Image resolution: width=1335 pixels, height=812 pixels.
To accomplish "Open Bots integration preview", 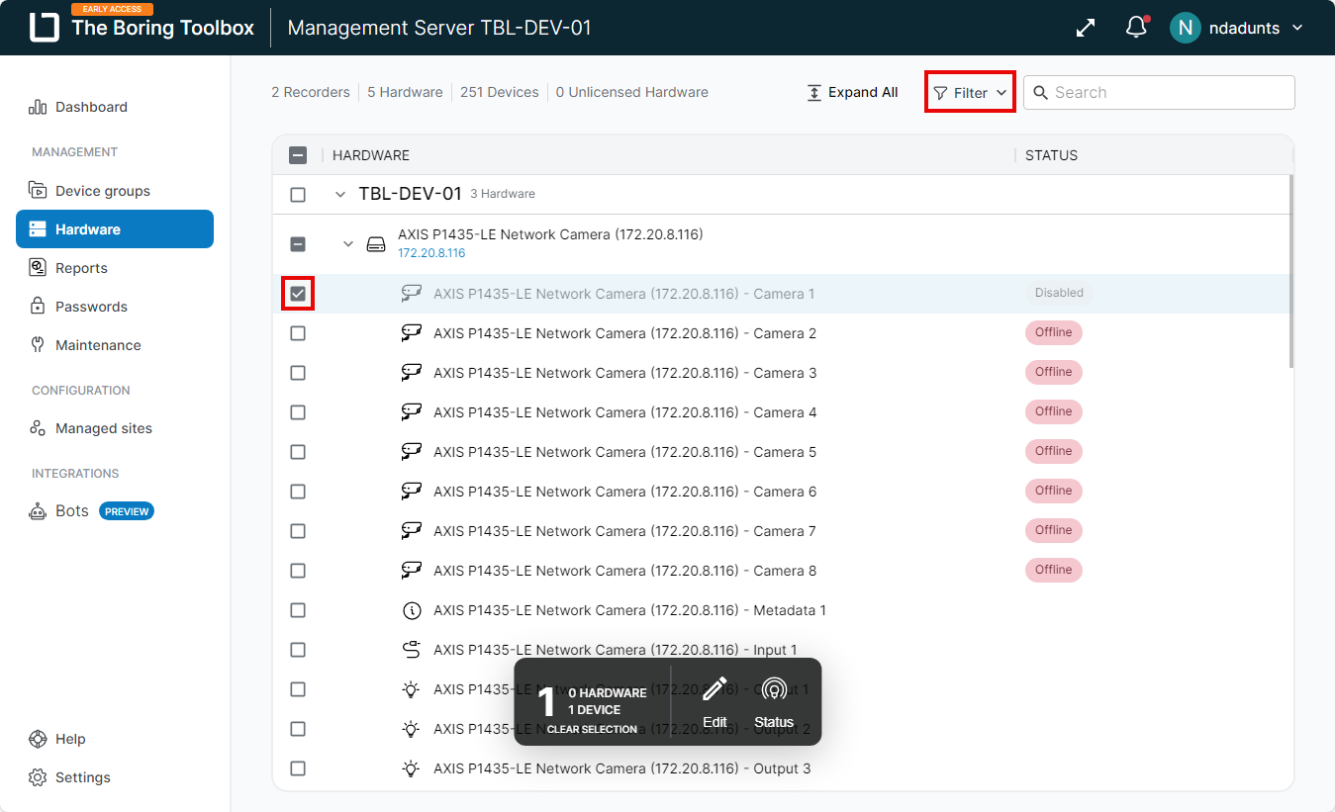I will point(91,511).
